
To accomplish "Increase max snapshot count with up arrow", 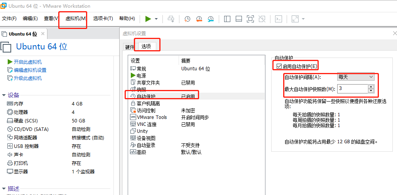I will point(371,86).
